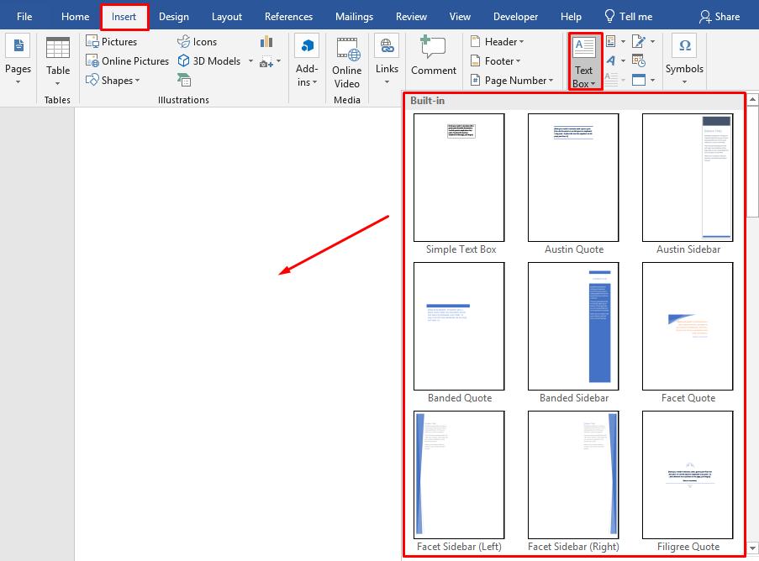This screenshot has width=759, height=561.
Task: Open the Icons insert tool
Action: pos(198,42)
